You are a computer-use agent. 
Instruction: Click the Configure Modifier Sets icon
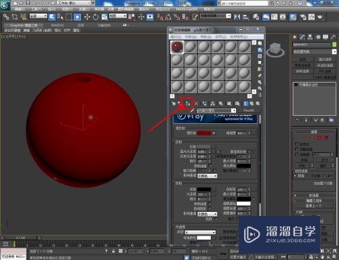tap(332, 120)
